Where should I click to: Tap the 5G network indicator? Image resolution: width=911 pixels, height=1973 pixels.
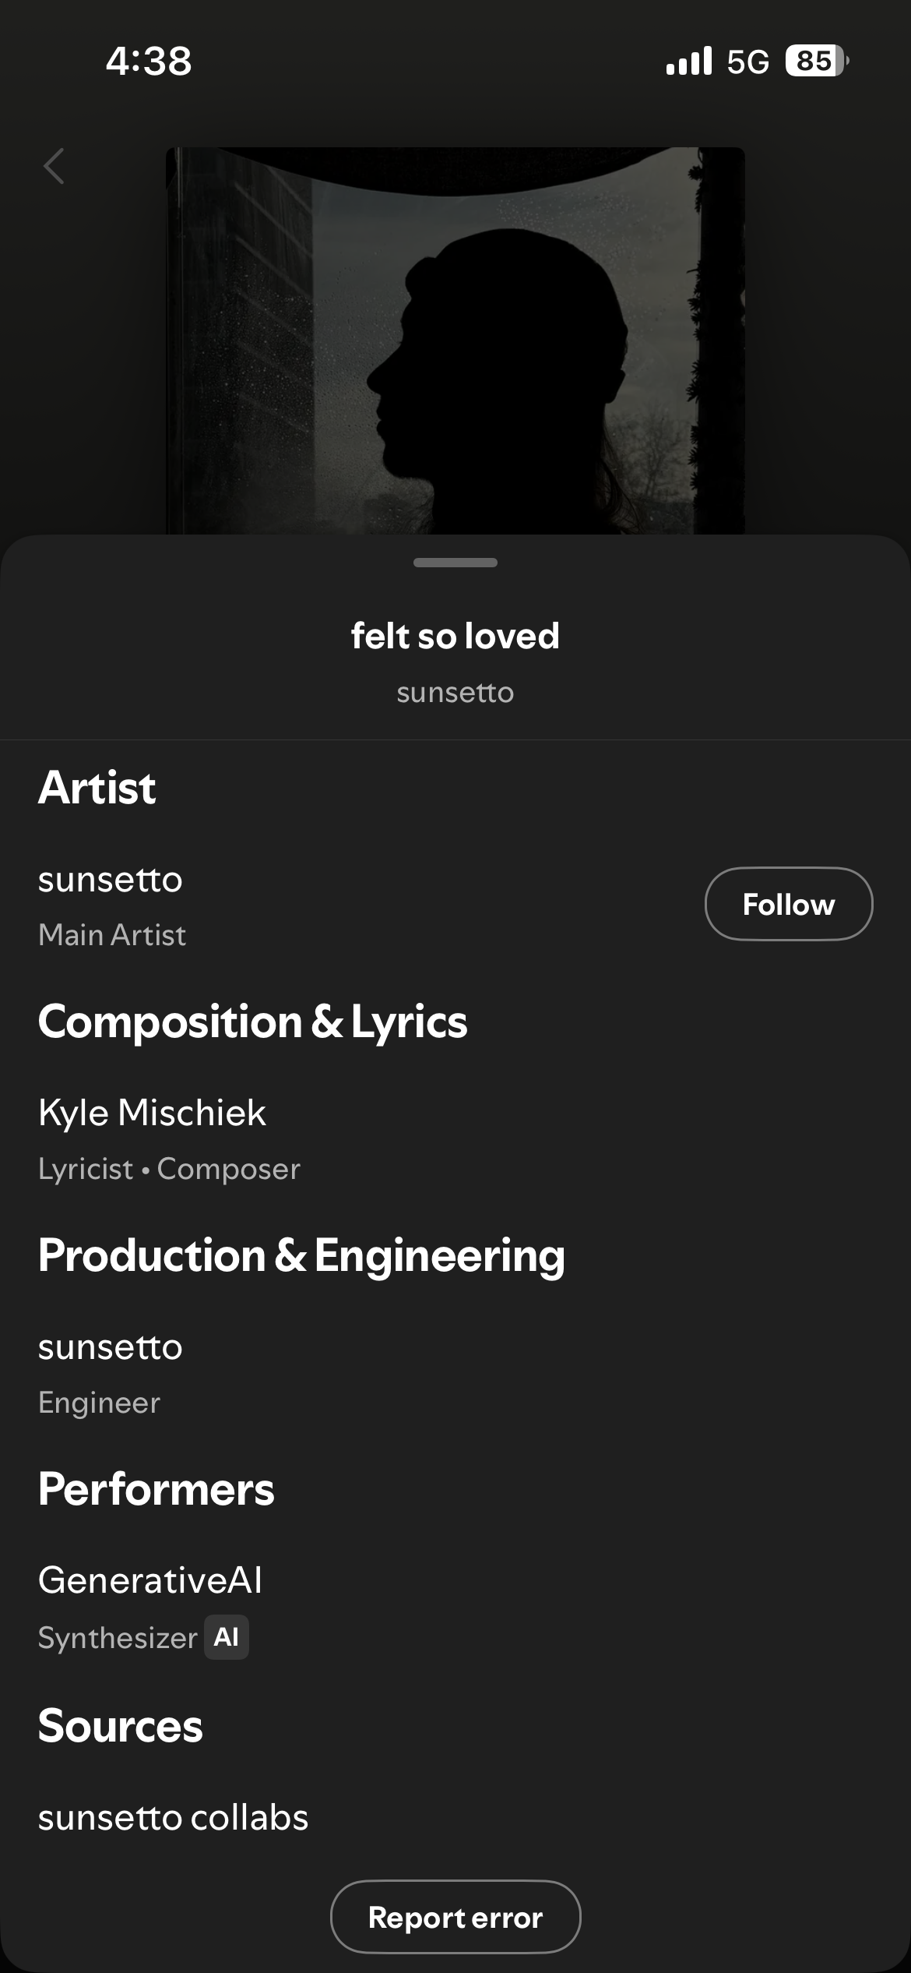[747, 62]
